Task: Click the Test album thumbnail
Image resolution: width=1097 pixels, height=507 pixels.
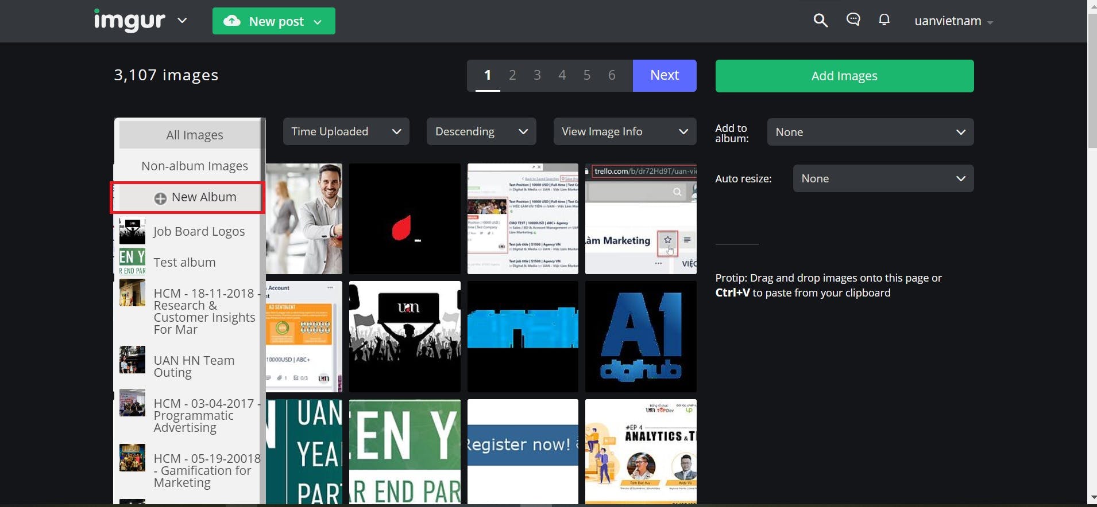Action: coord(132,262)
